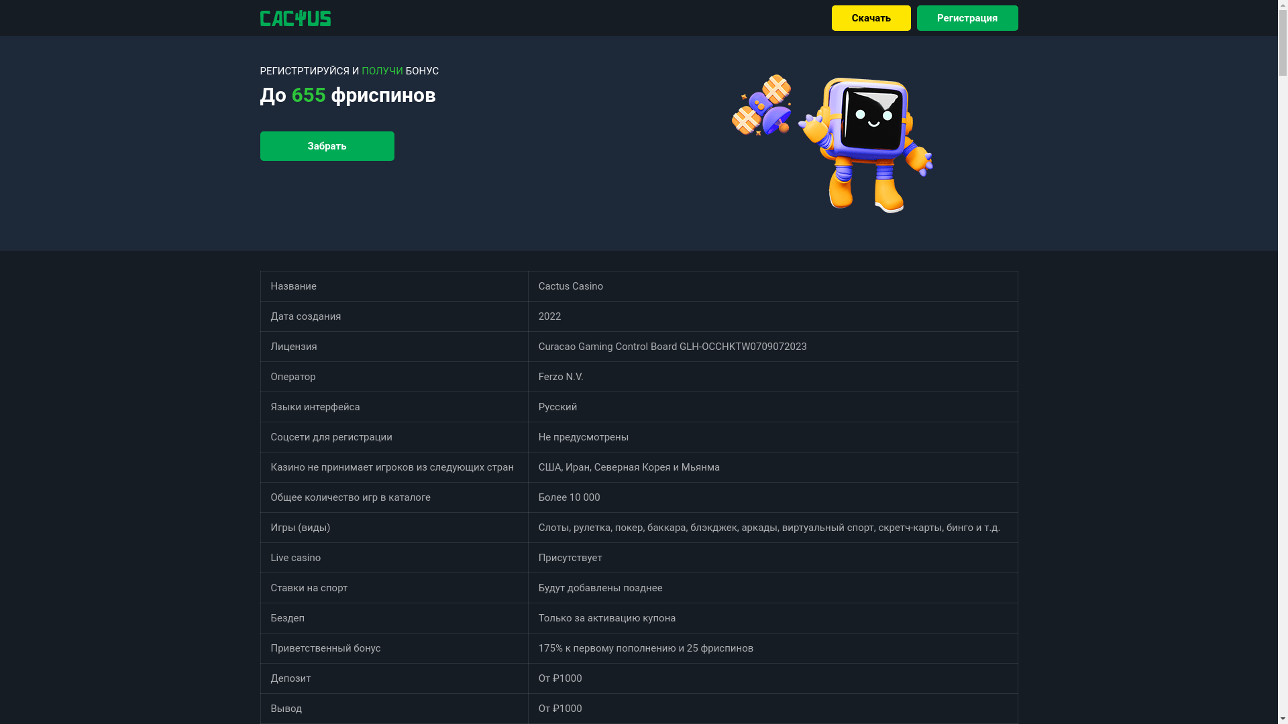Click the 'РЕГИСТРТИРУЙСЯ И ПОЛУЧИ БОНУС' line

tap(350, 71)
